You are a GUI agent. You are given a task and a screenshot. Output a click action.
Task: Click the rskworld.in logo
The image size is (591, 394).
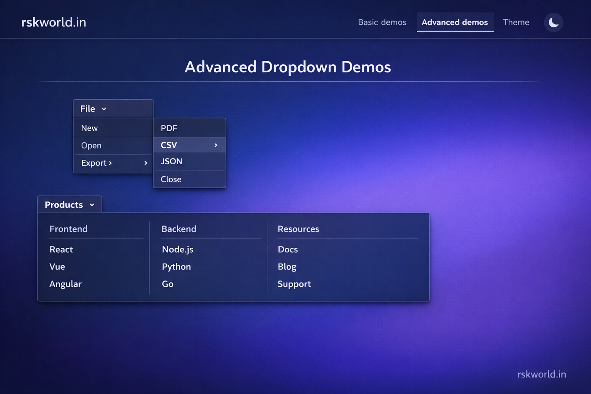click(53, 22)
